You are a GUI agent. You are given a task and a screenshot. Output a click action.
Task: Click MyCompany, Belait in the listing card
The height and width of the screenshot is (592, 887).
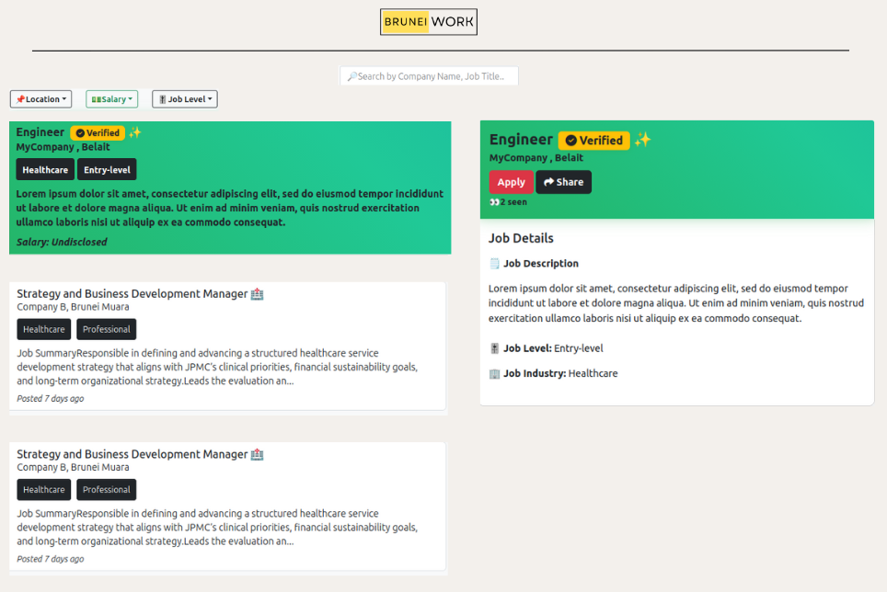[x=63, y=147]
